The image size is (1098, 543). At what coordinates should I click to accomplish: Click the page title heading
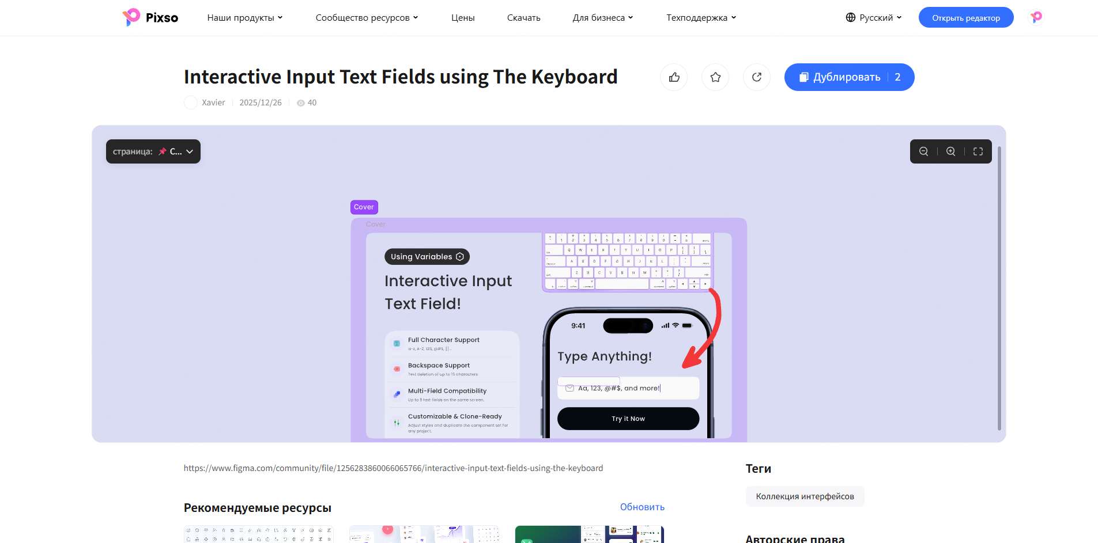click(x=401, y=77)
